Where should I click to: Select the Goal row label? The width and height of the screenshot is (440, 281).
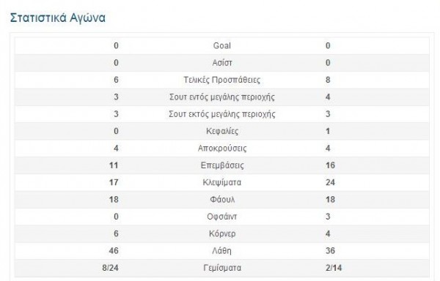(x=222, y=45)
